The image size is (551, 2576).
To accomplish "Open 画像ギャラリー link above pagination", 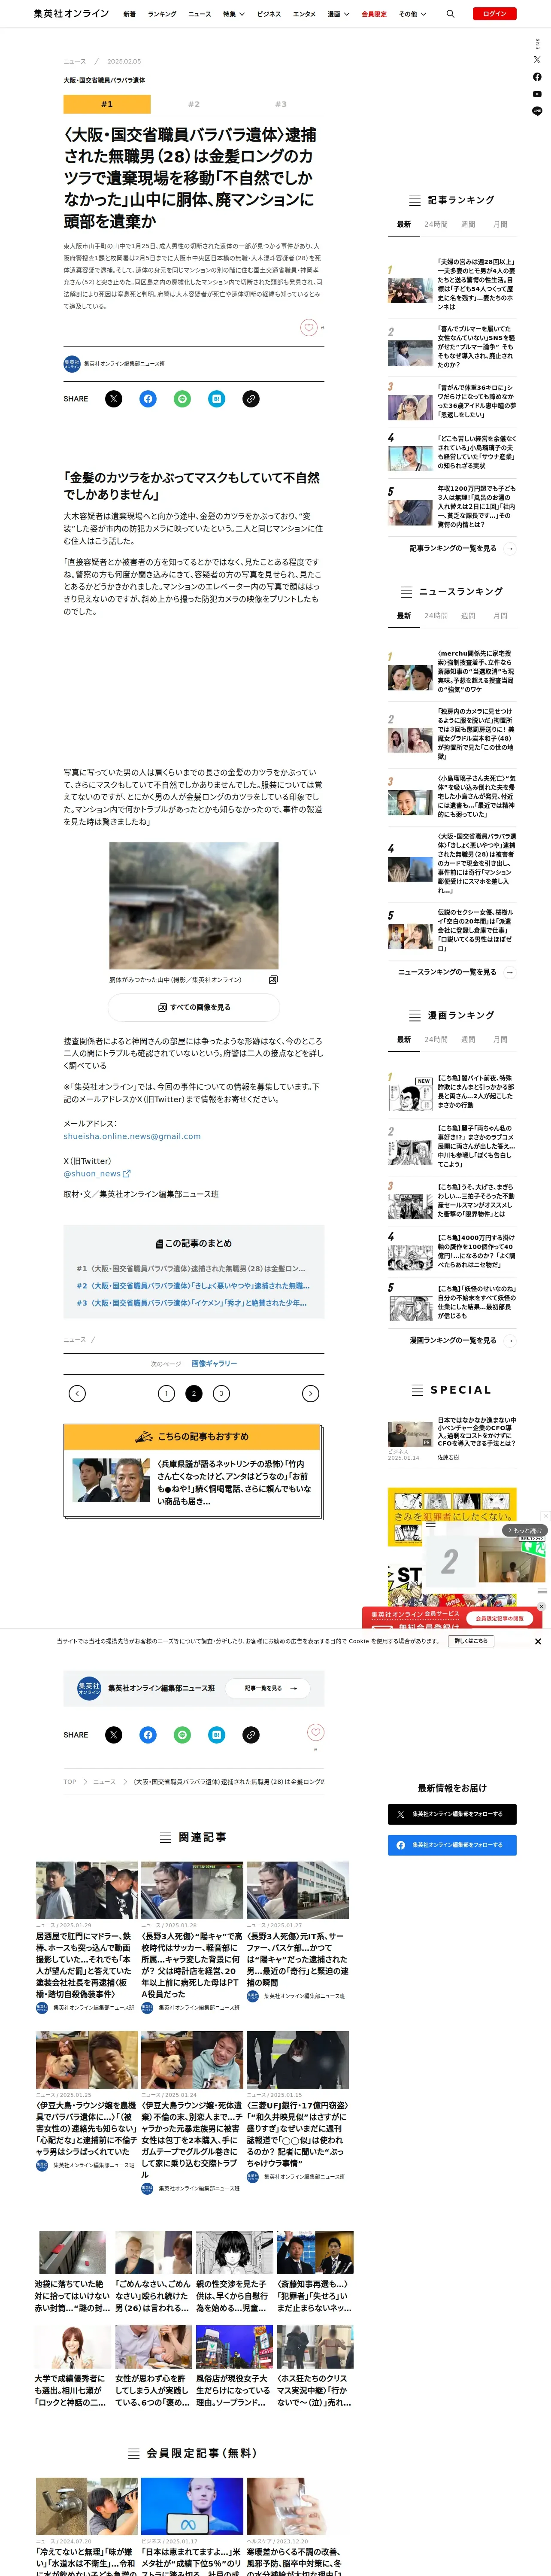I will pyautogui.click(x=214, y=1364).
